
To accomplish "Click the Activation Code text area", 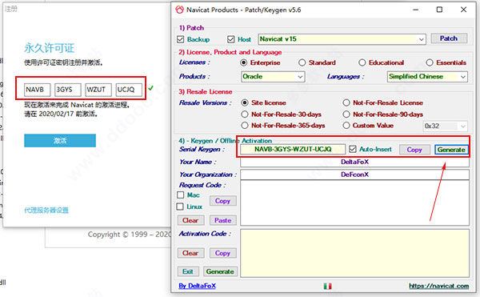I will (x=354, y=253).
